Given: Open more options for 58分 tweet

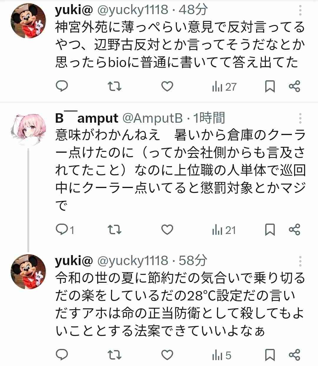Looking at the screenshot, I should point(300,261).
